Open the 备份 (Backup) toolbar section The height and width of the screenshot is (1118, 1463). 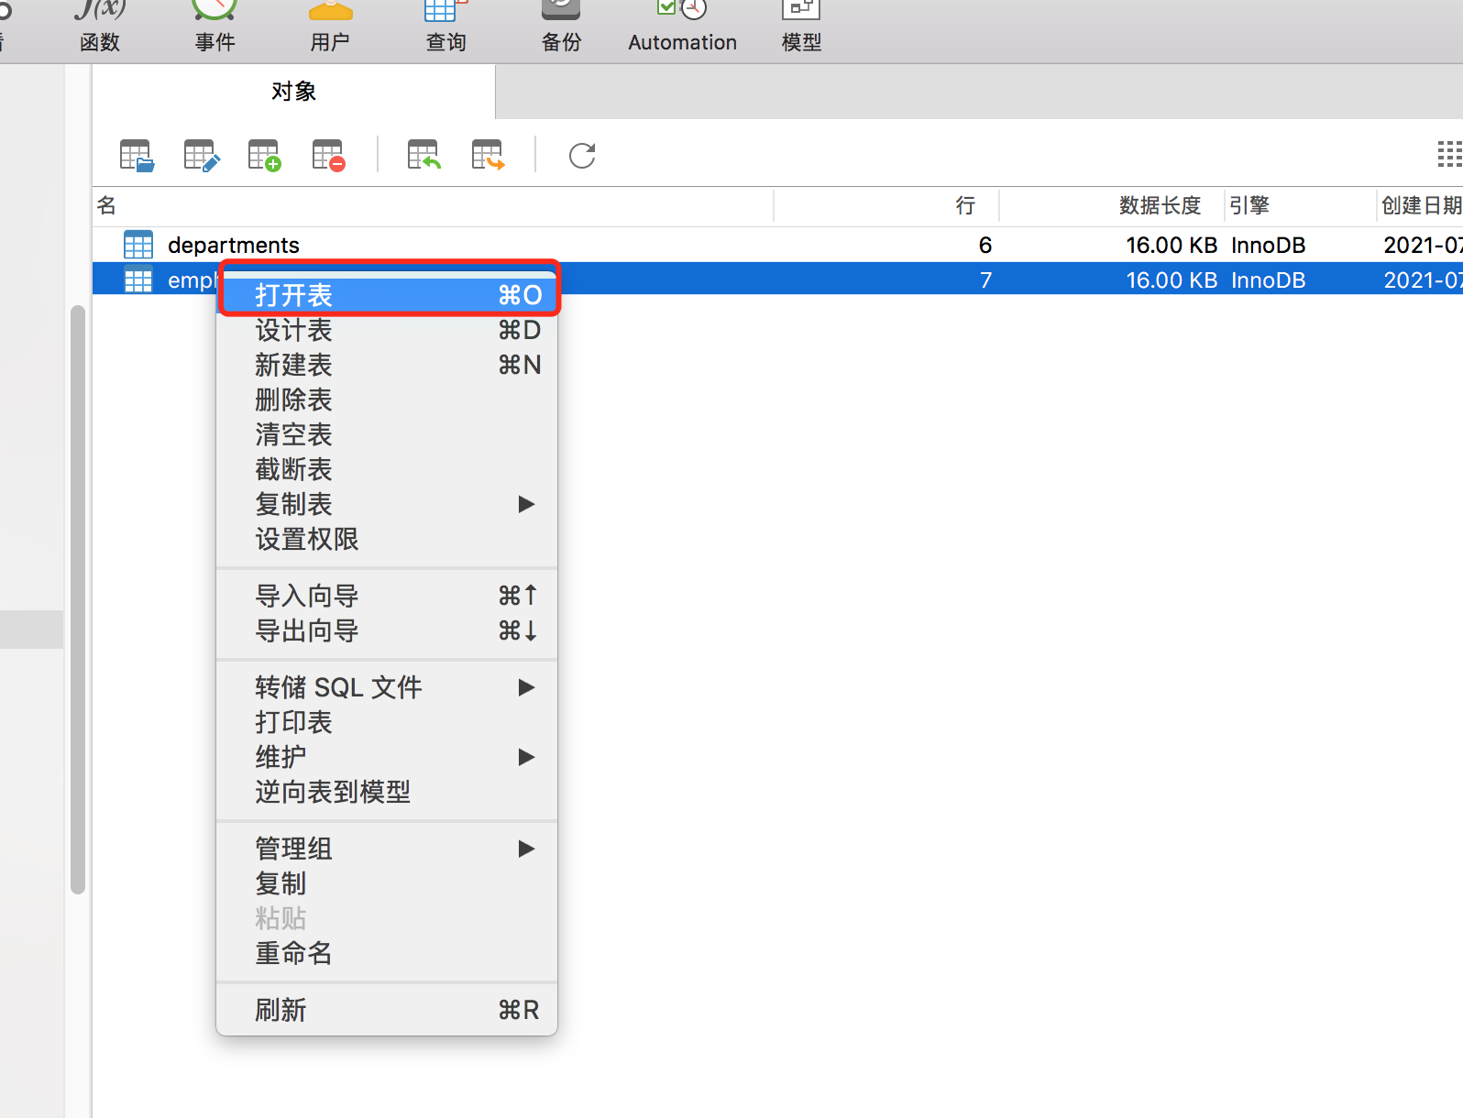pyautogui.click(x=561, y=27)
